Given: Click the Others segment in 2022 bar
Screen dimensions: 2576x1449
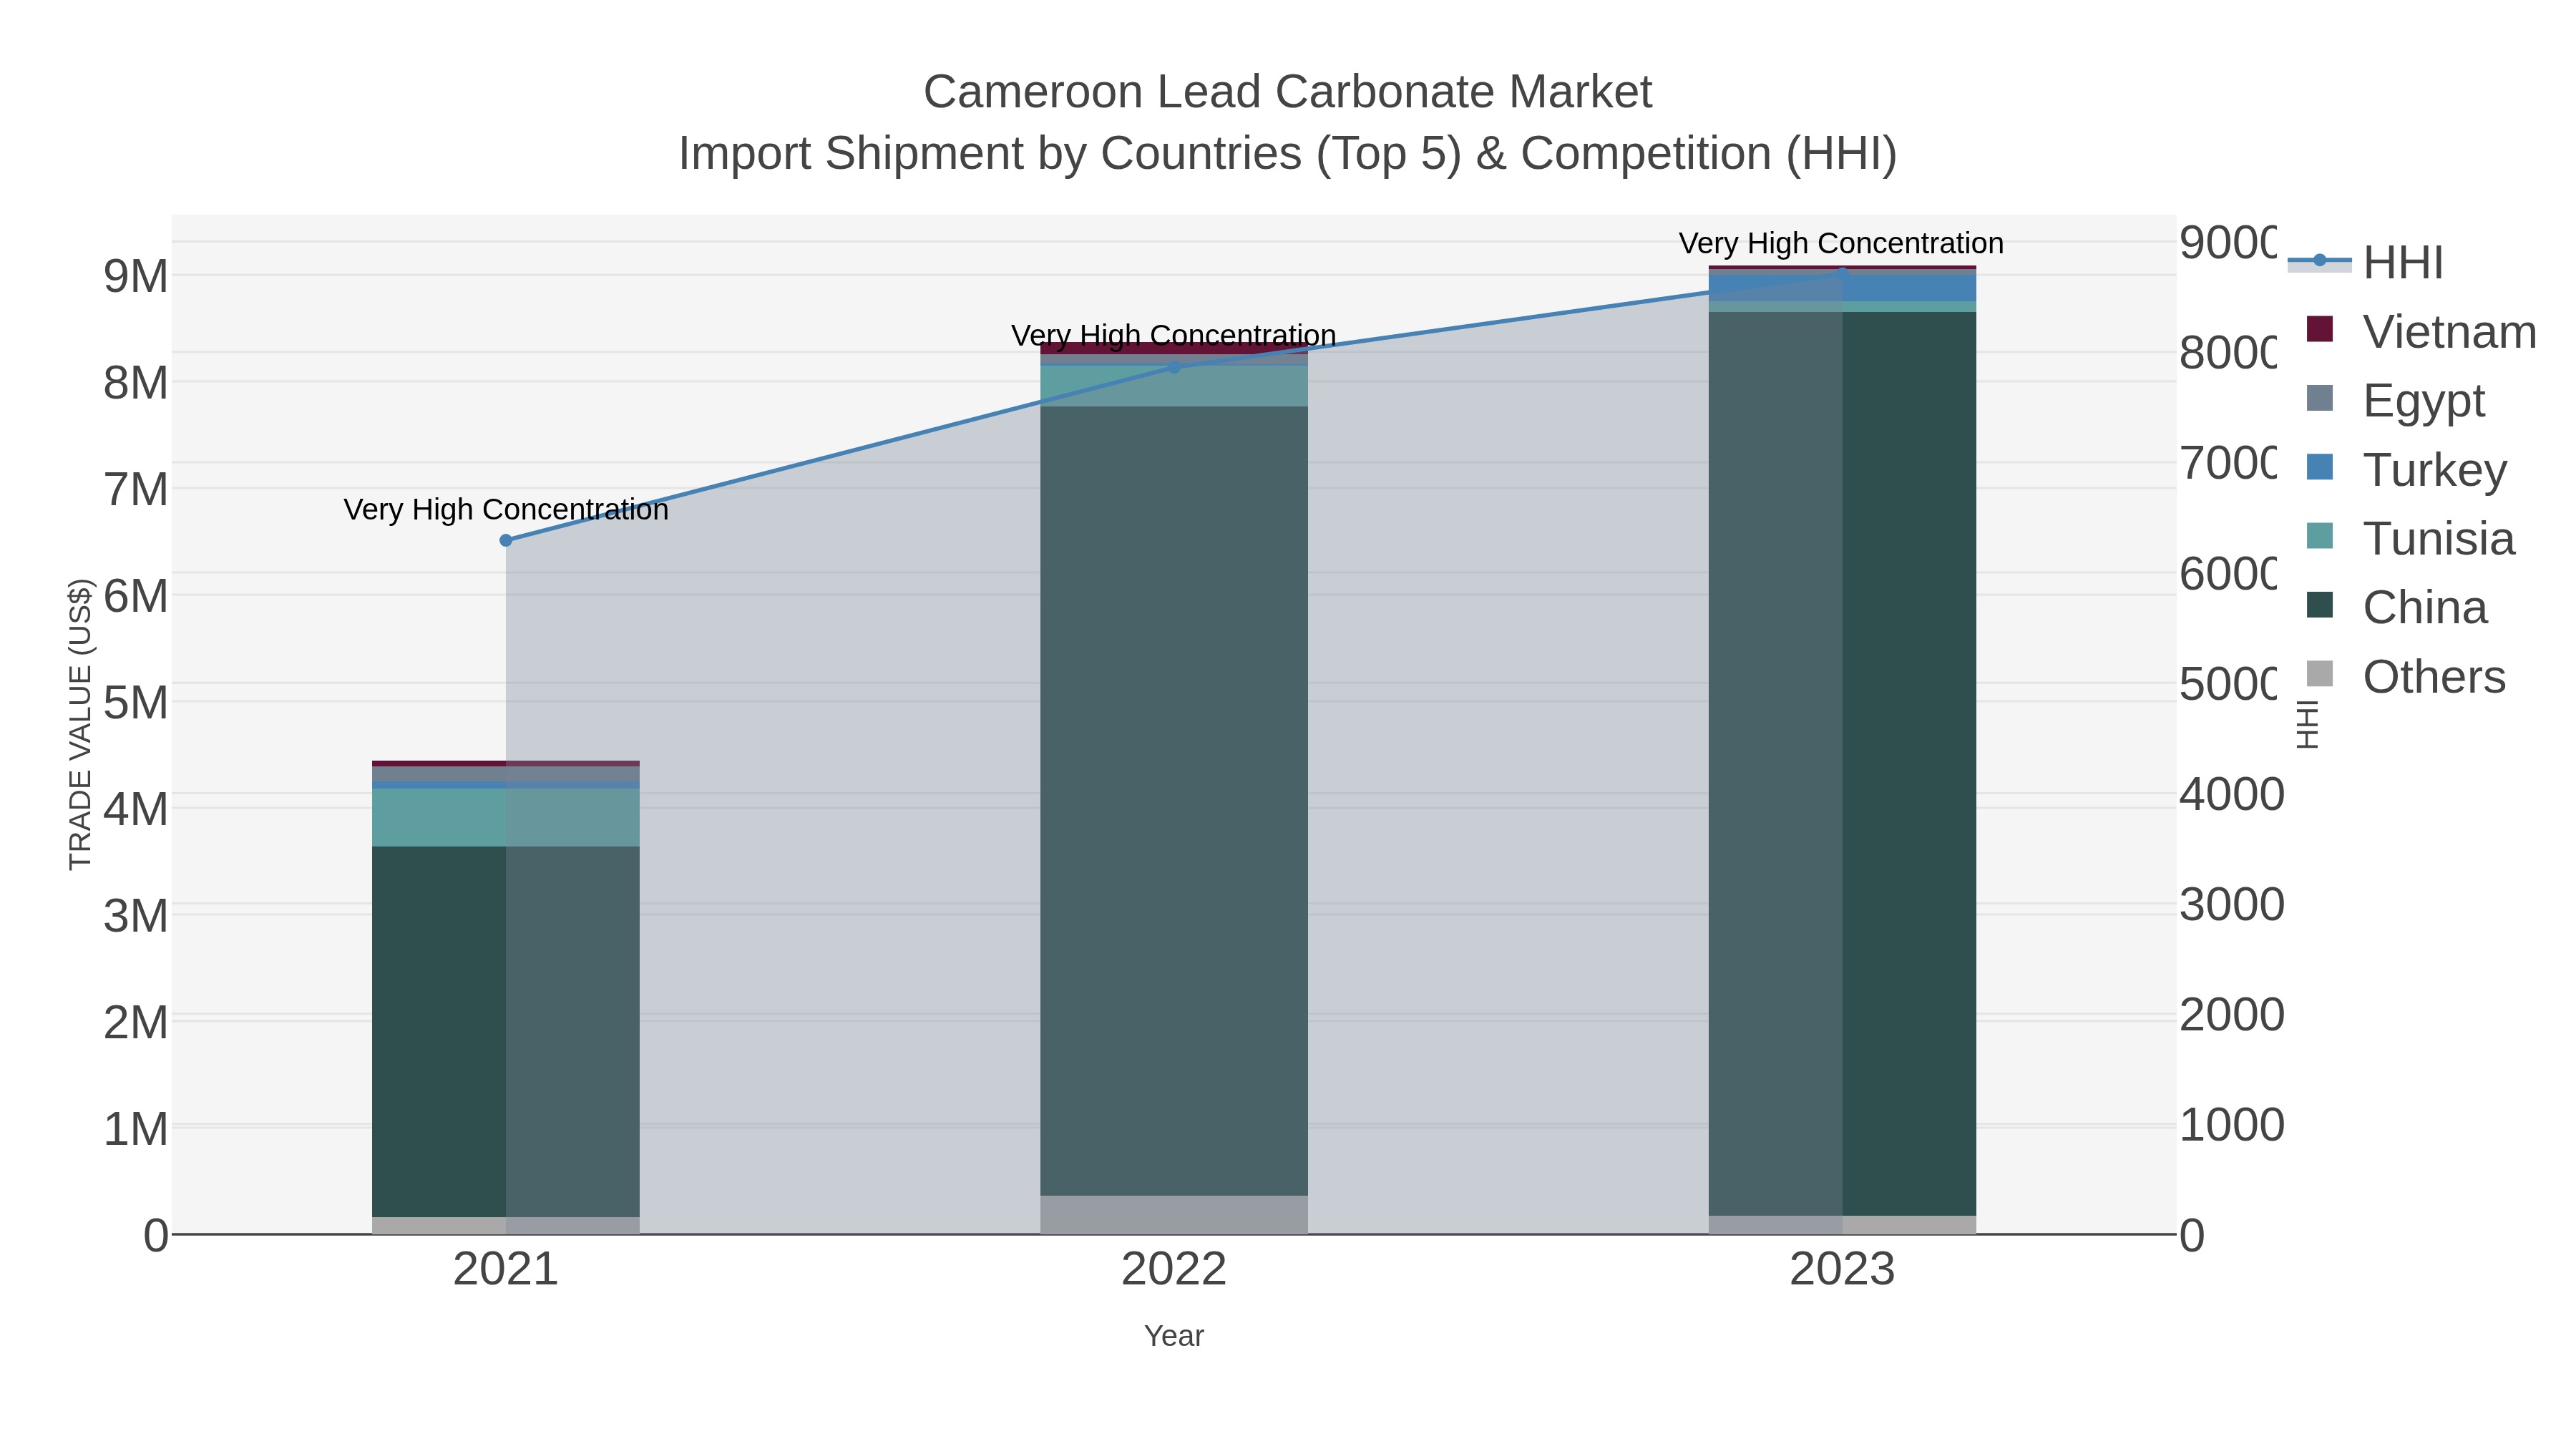Looking at the screenshot, I should click(x=1174, y=1215).
